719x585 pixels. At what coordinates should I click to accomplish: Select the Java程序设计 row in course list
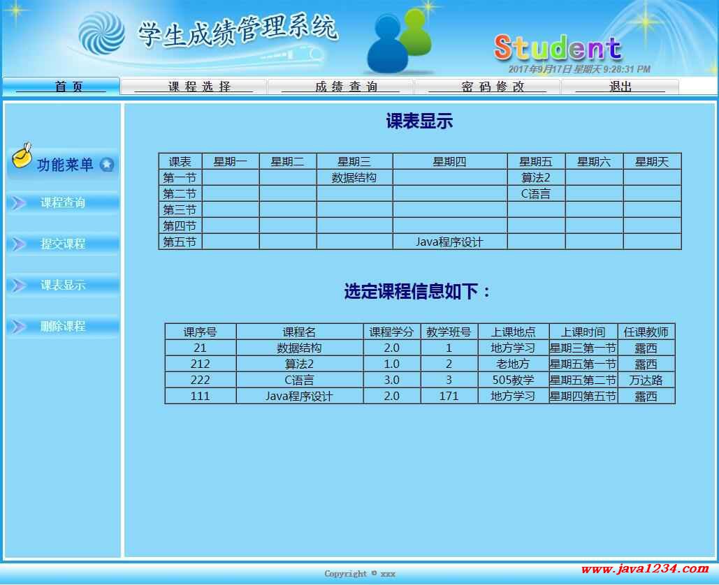coord(299,397)
